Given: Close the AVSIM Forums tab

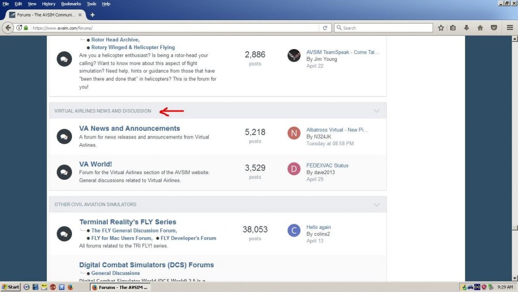Looking at the screenshot, I should coord(80,15).
